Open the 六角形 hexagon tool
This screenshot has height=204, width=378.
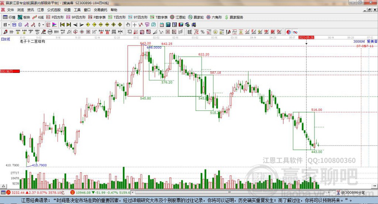coord(214,17)
